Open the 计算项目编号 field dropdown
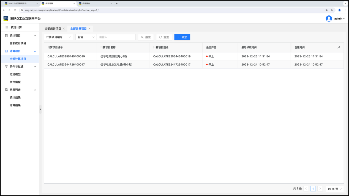The height and width of the screenshot is (196, 349). (x=58, y=37)
